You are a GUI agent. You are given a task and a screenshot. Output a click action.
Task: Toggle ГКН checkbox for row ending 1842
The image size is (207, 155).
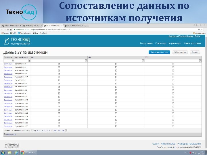[59, 71]
